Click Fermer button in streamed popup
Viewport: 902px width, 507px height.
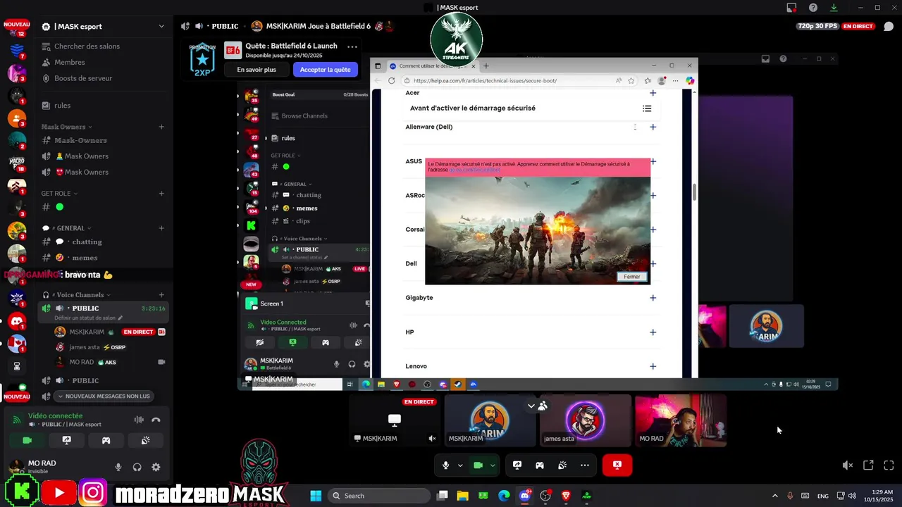pos(632,277)
